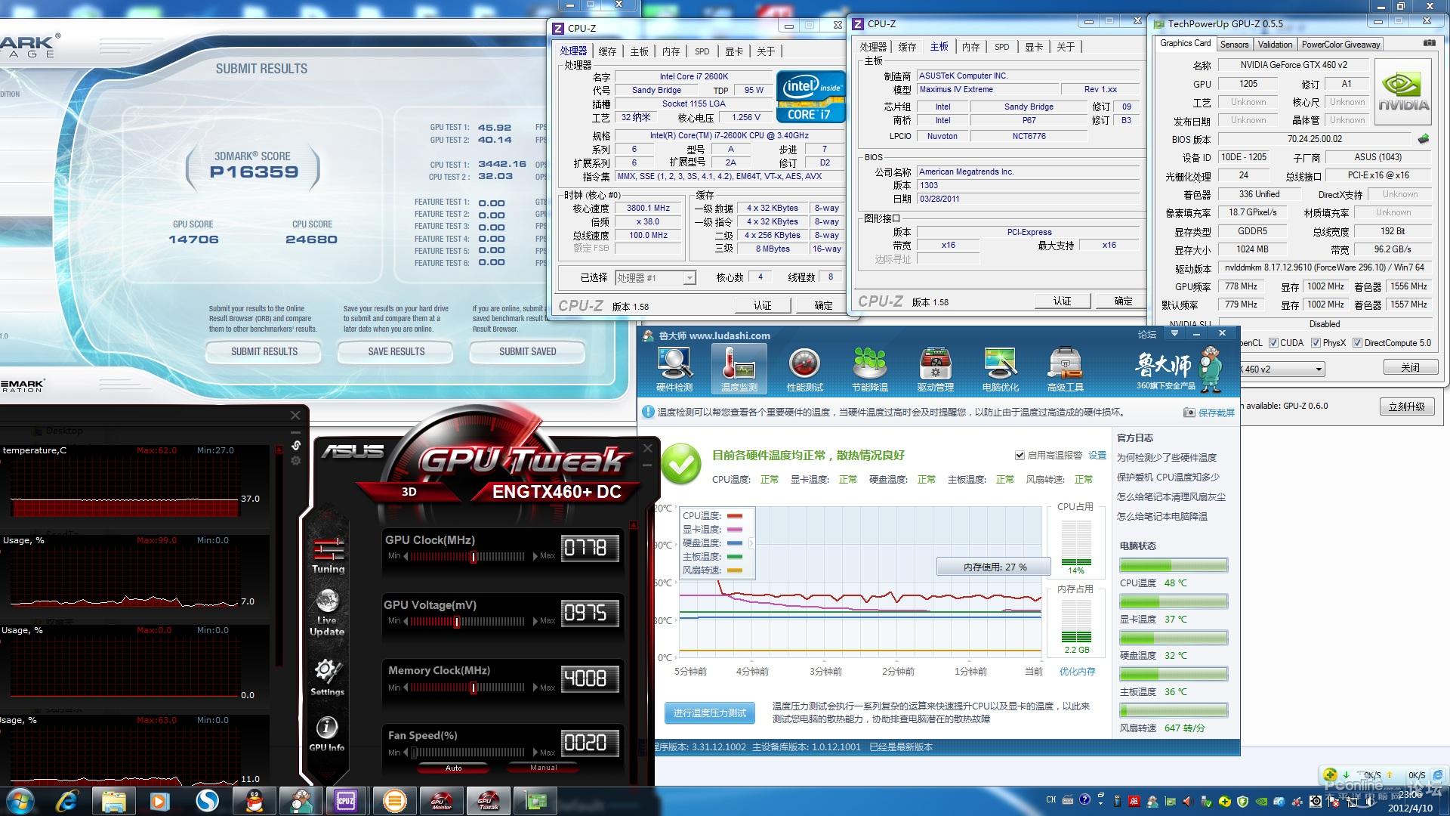Click 确定 button in right CPU-Z
The width and height of the screenshot is (1450, 816).
1123,301
